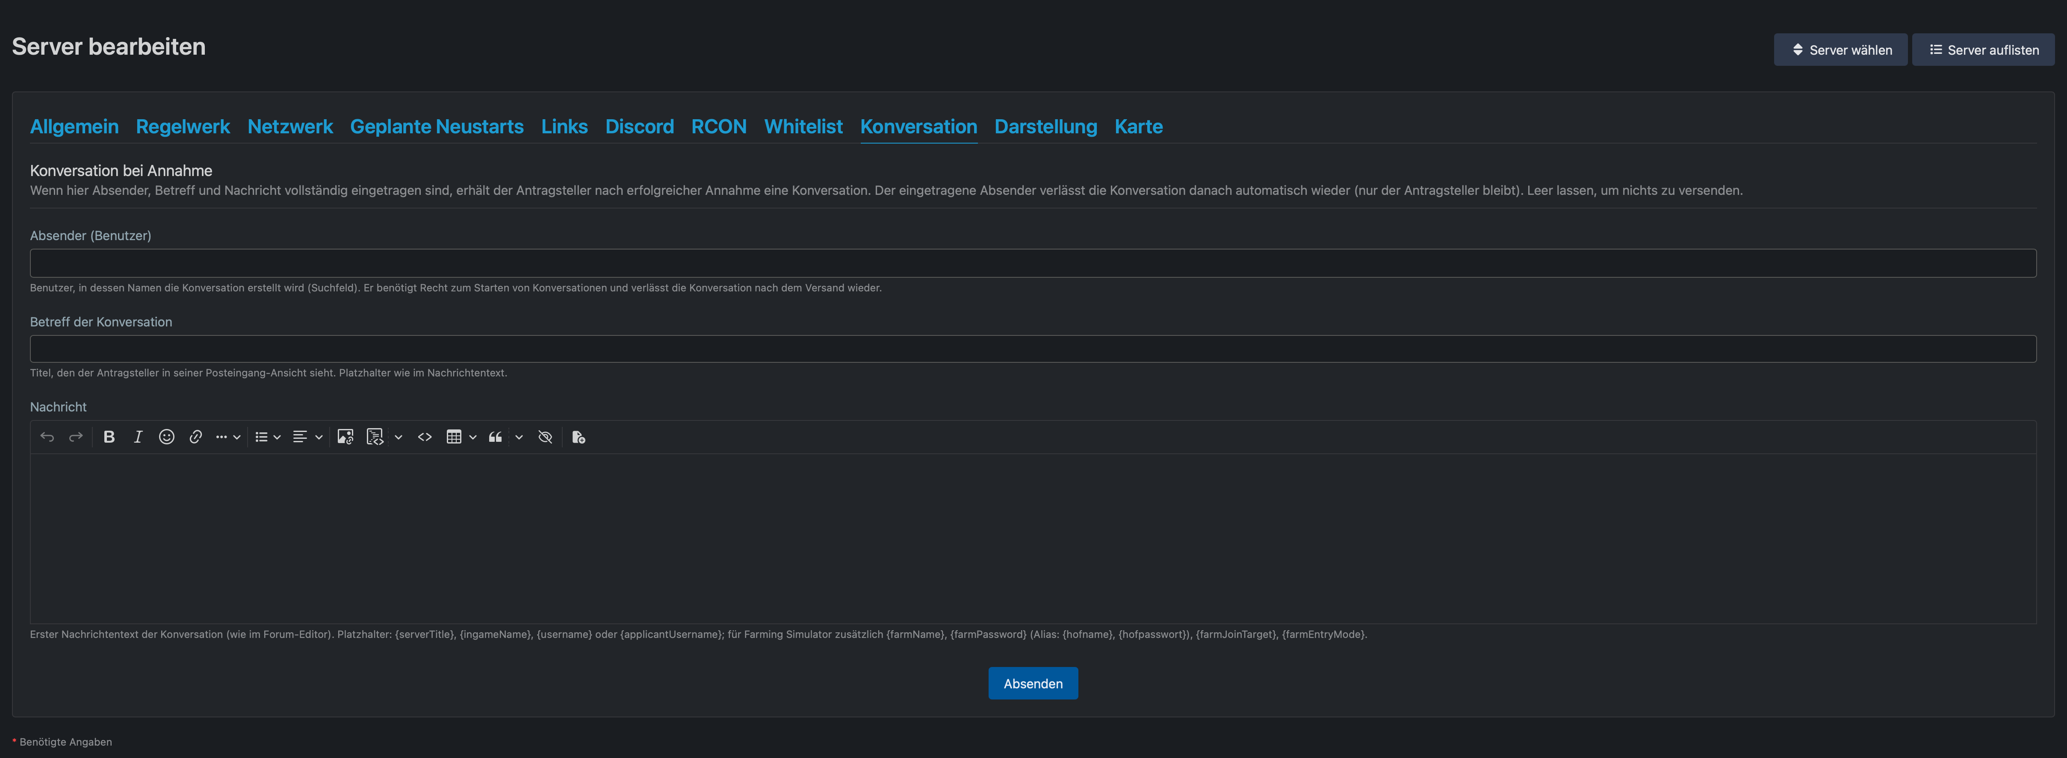
Task: Open the three-dots more formatting dropdown
Action: 228,437
